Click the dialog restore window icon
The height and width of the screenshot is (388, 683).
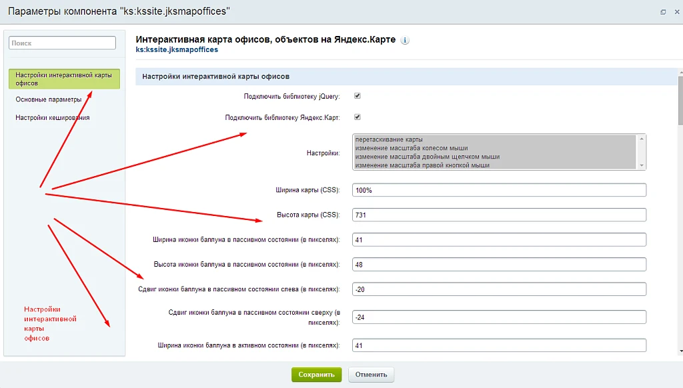[663, 12]
